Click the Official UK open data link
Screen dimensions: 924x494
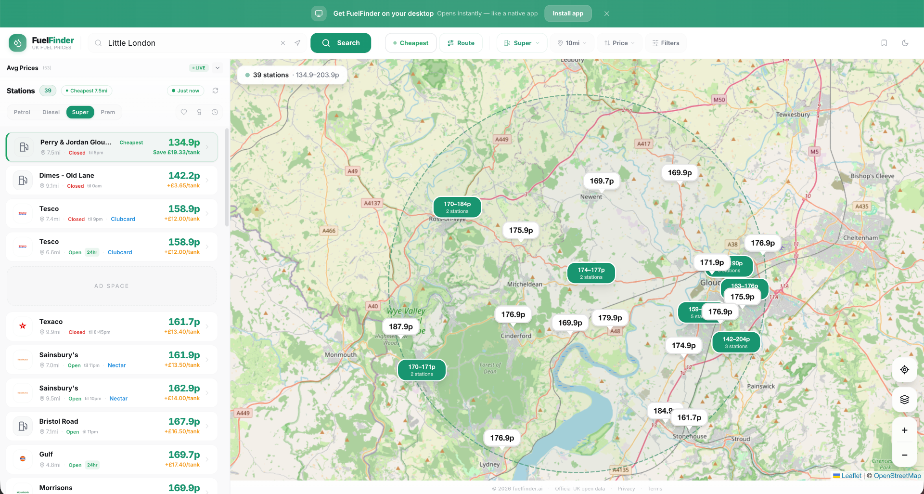(580, 489)
